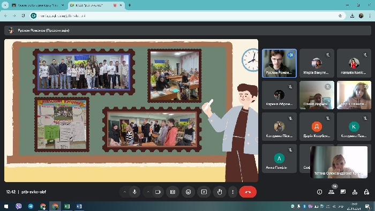This screenshot has height=211, width=375.
Task: Open Telegram from the taskbar
Action: coord(31,206)
